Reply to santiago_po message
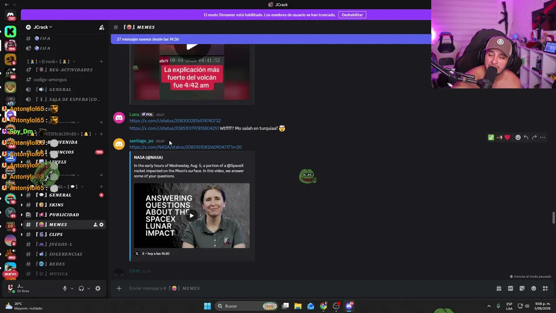Viewport: 556px width, 313px height. [x=526, y=137]
